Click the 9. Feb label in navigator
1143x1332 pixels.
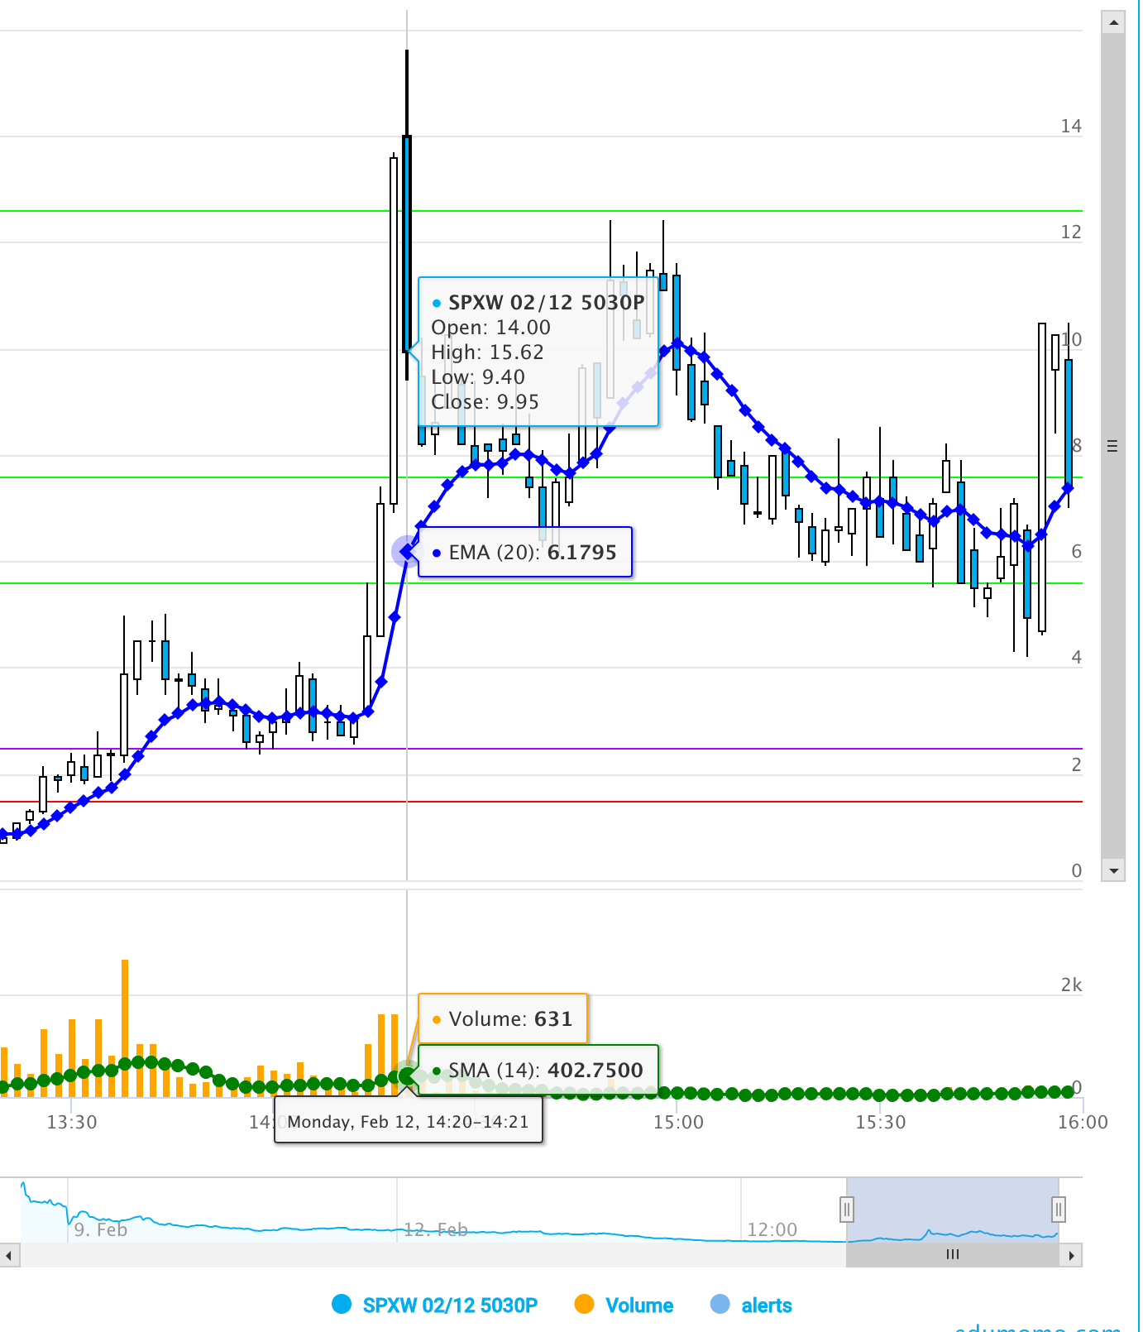click(101, 1229)
